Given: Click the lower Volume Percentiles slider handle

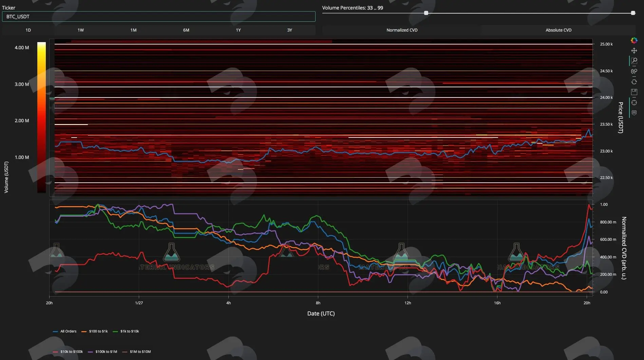Looking at the screenshot, I should click(x=426, y=13).
